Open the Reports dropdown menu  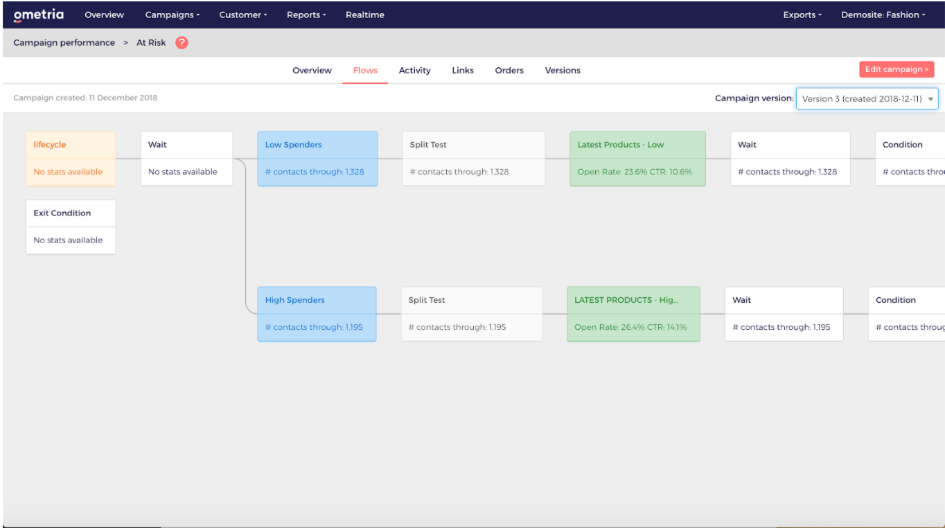(306, 15)
